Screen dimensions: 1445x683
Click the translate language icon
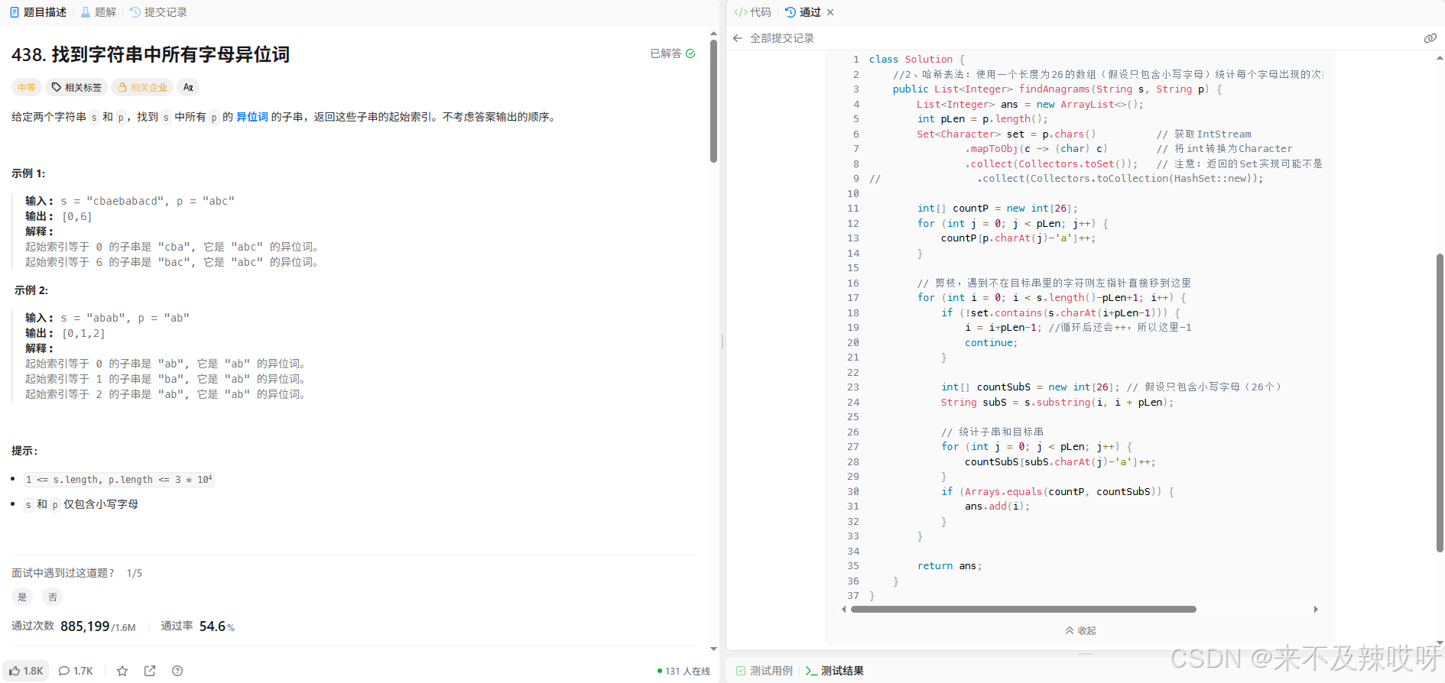click(x=188, y=87)
